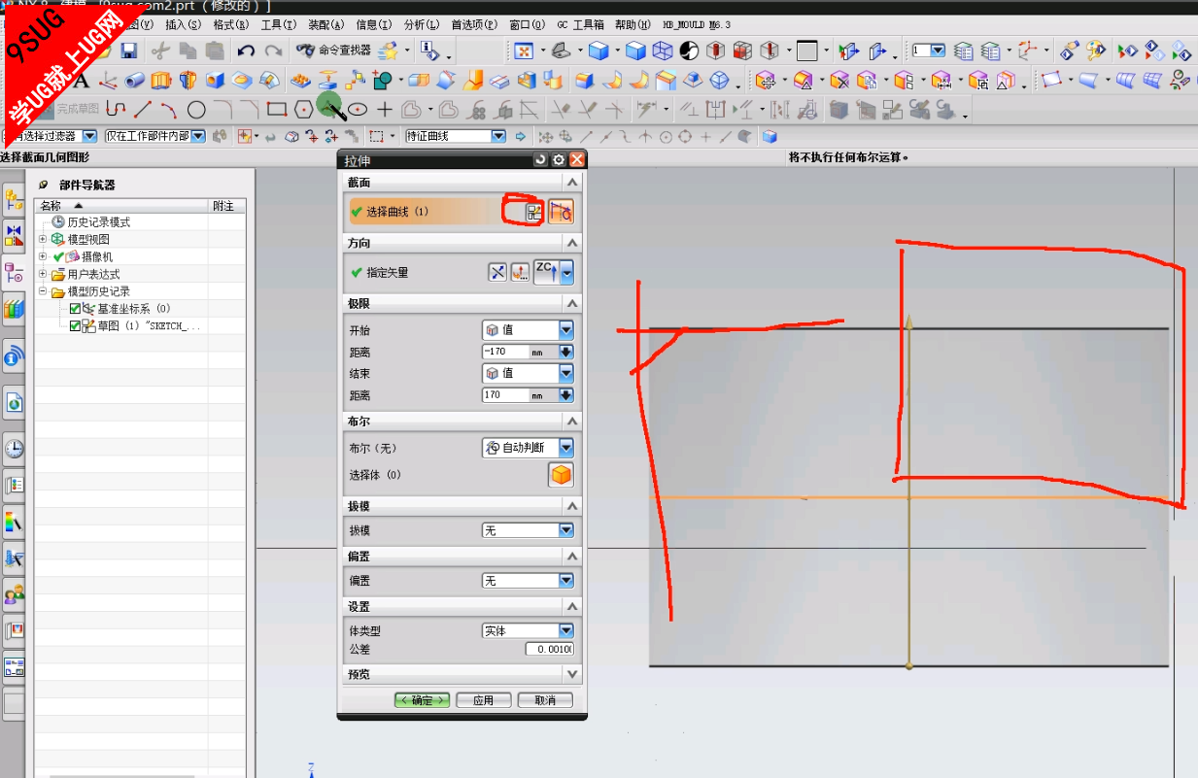
Task: Reverse the extrude direction
Action: tap(497, 273)
